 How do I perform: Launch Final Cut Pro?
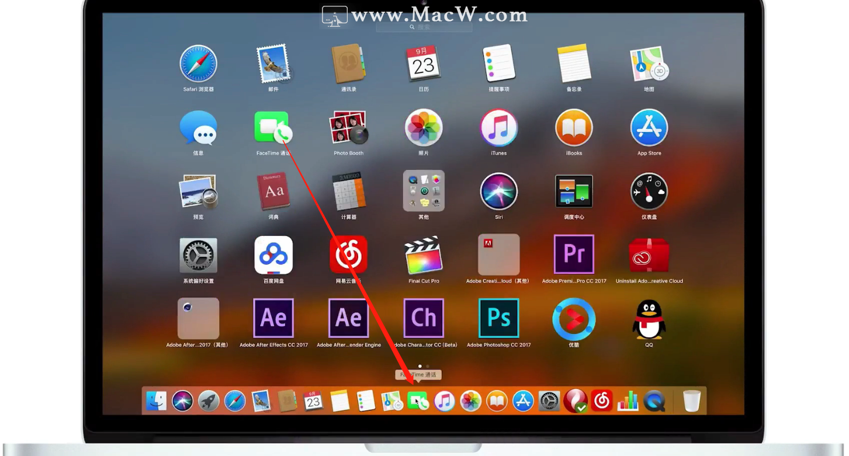(x=424, y=255)
